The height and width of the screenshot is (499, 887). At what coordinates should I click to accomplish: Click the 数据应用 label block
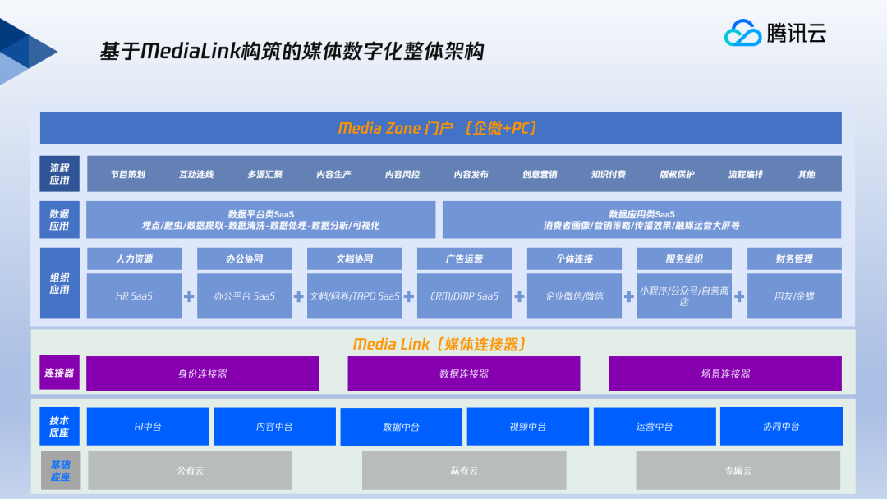click(59, 219)
